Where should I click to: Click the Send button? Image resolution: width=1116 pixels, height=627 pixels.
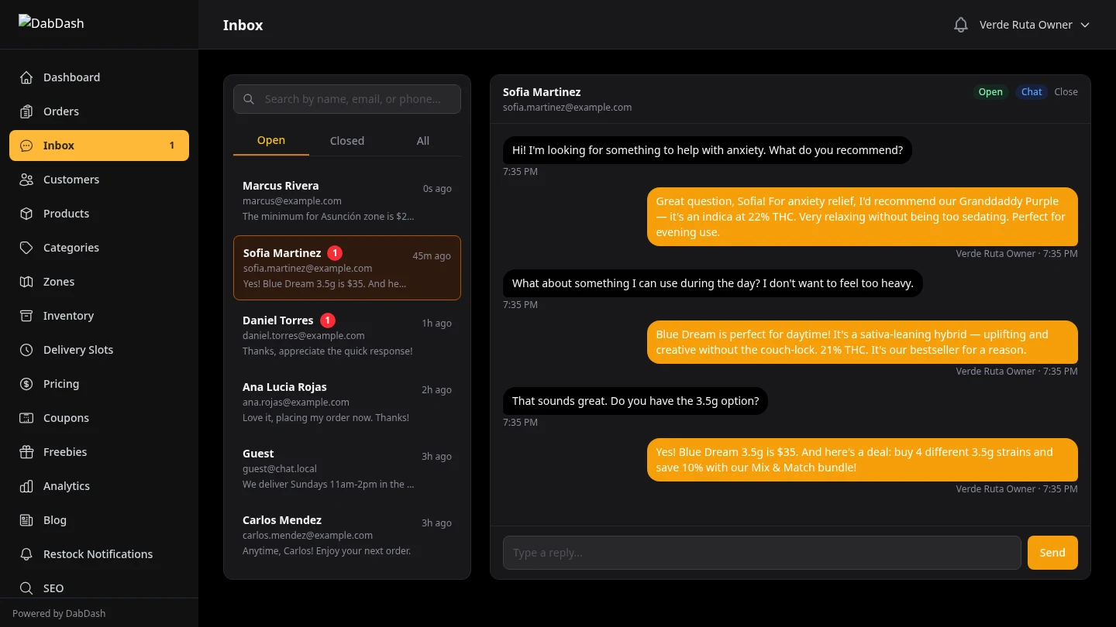(x=1052, y=552)
